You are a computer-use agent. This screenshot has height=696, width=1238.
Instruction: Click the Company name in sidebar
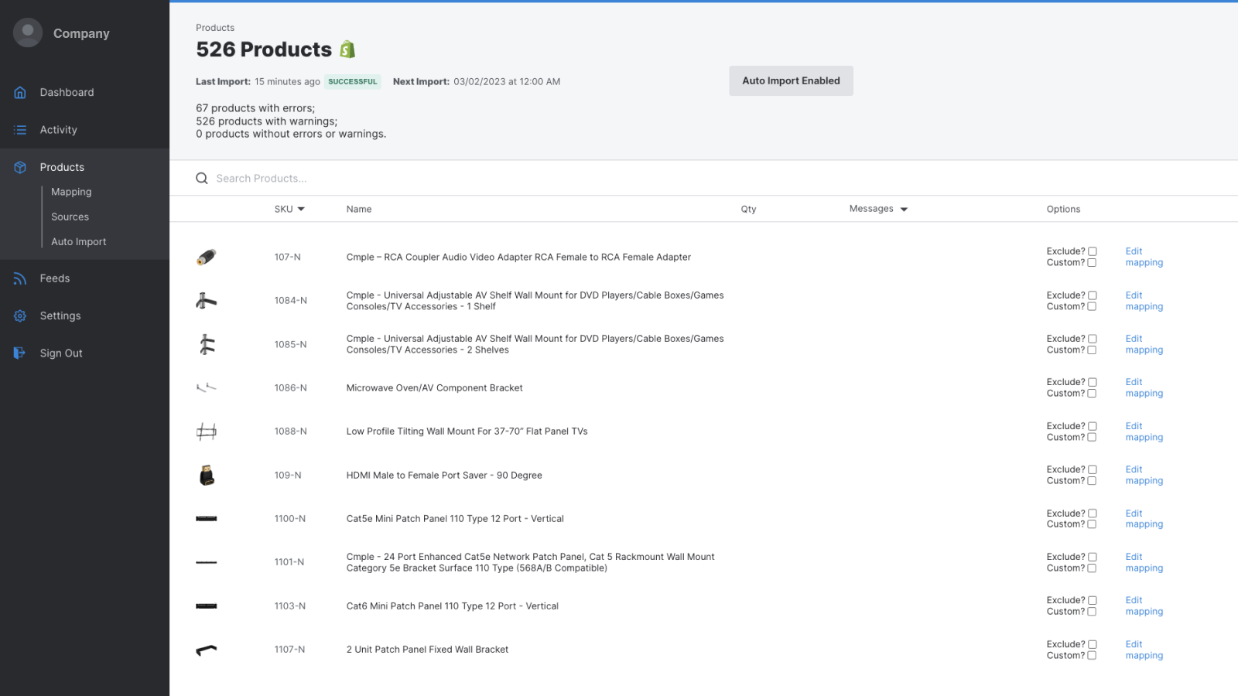tap(81, 33)
